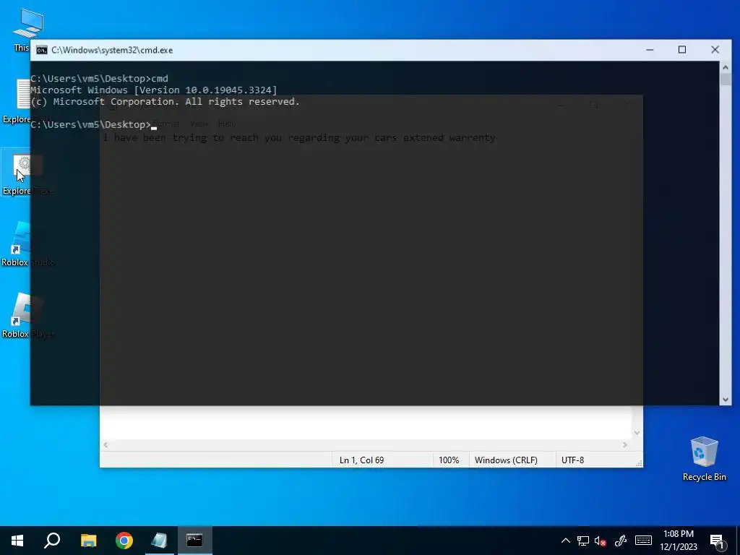The width and height of the screenshot is (740, 555).
Task: Open the clock showing 1:08 PM
Action: click(x=678, y=541)
